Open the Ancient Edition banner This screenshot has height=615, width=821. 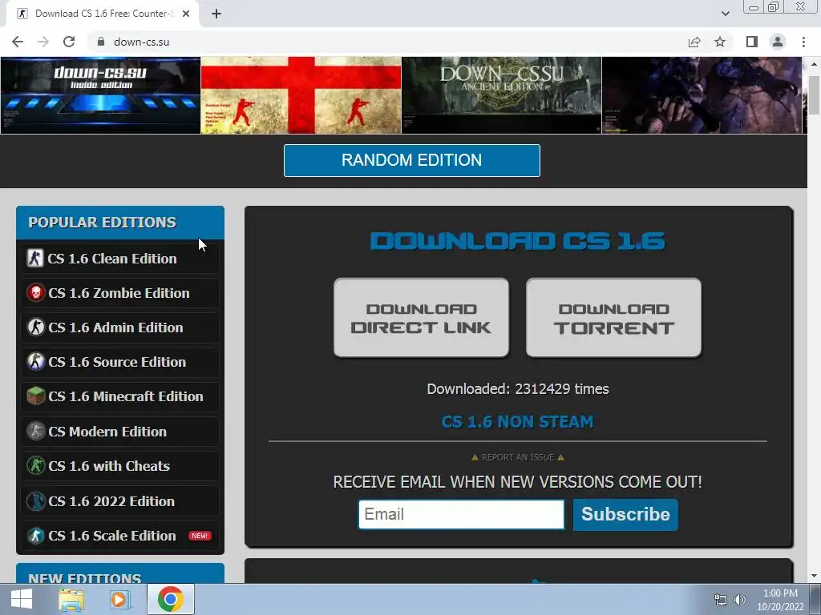[502, 95]
